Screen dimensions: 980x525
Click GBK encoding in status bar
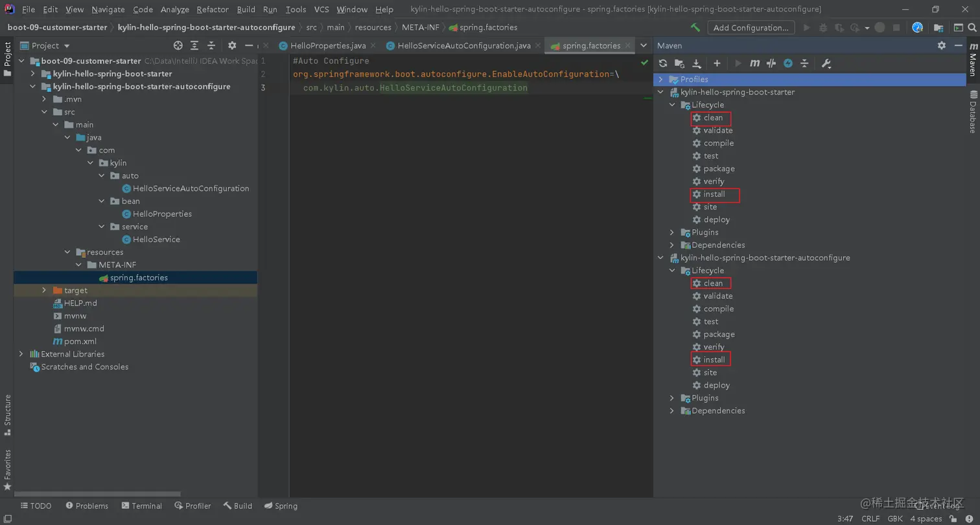895,519
